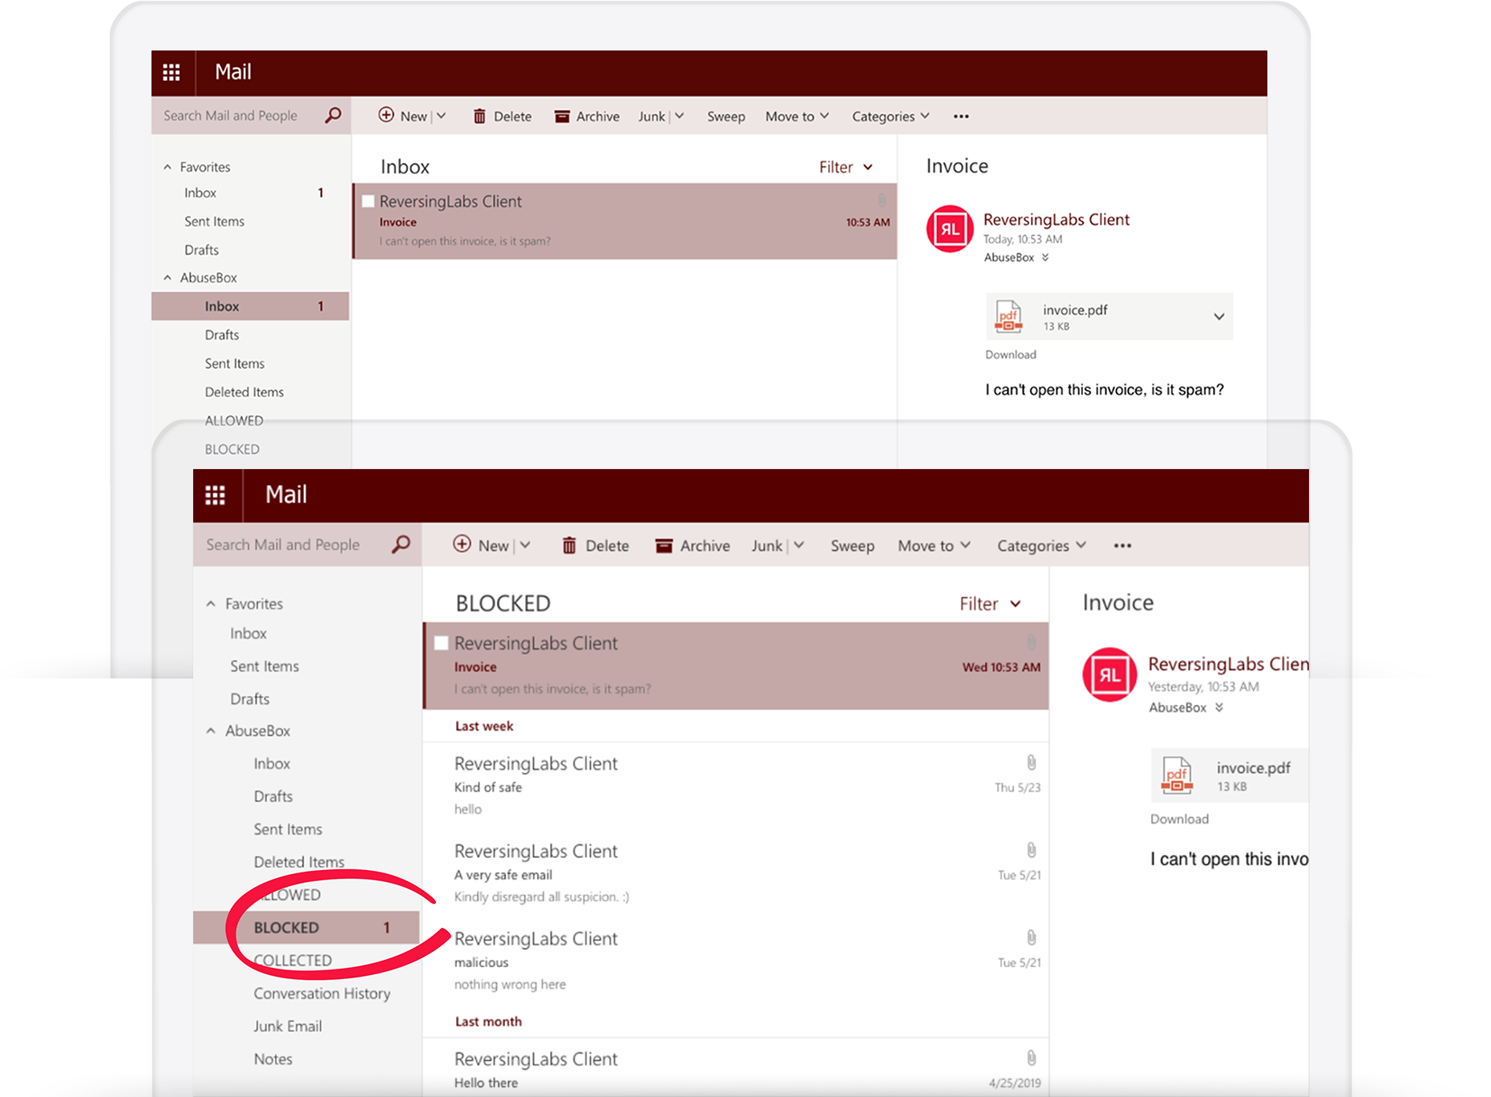Open Deleted Items folder in back window
Image resolution: width=1491 pixels, height=1097 pixels.
coord(244,392)
